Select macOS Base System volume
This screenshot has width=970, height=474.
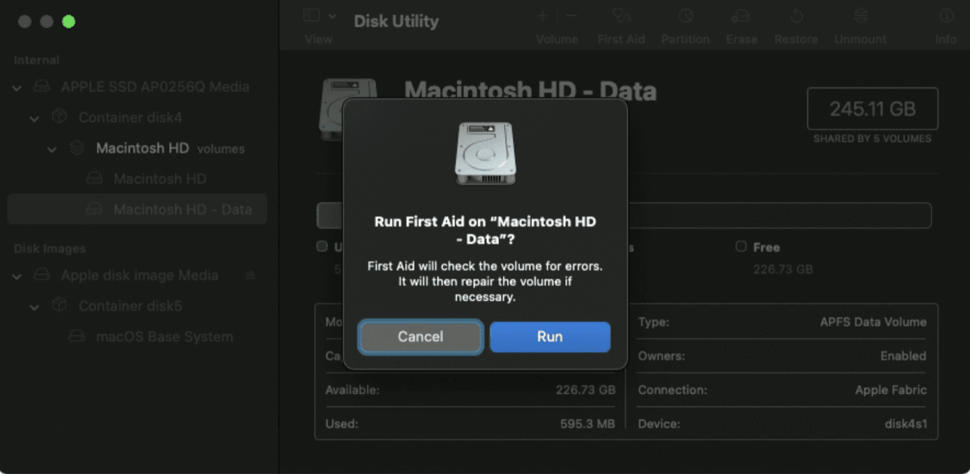(164, 336)
